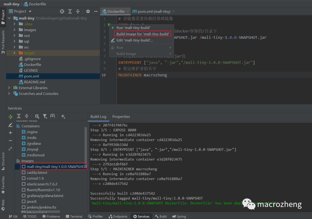Open the Properties tab in Services
The width and height of the screenshot is (312, 219).
(121, 117)
